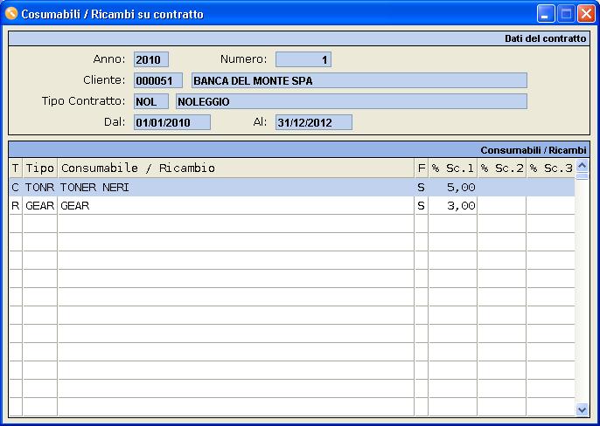Click the Anno label
The width and height of the screenshot is (600, 426).
pyautogui.click(x=109, y=59)
